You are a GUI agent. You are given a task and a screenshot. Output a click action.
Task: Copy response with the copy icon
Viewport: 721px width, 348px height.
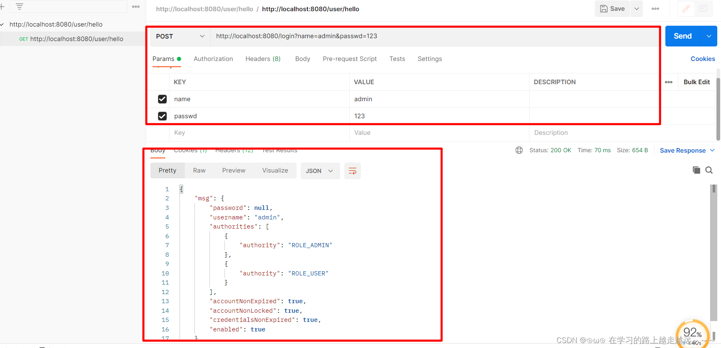click(696, 170)
